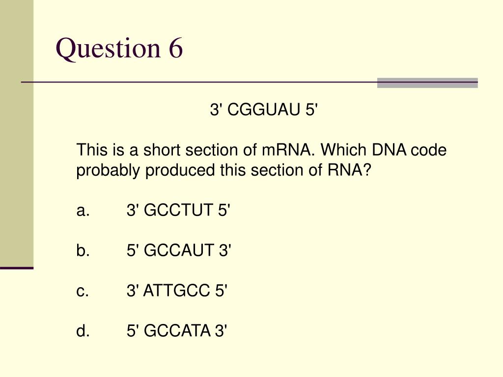Click the letter label a.
Screen dimensions: 503x377
(83, 211)
